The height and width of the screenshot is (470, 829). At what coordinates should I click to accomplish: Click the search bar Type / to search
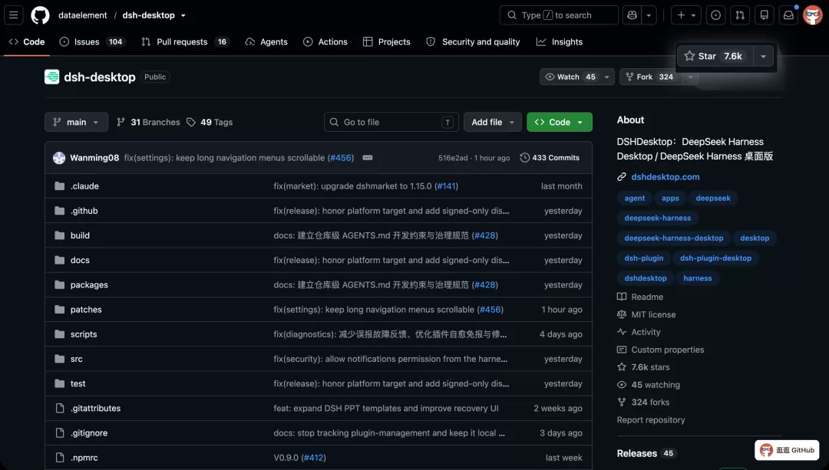(559, 15)
